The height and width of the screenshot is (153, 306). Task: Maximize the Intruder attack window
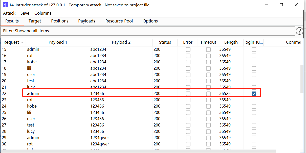(281, 5)
